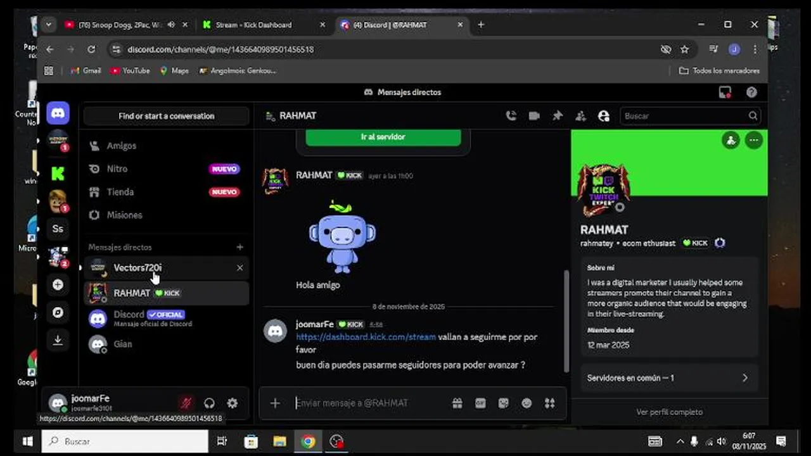The height and width of the screenshot is (456, 811).
Task: Click the Ir al servidor green button
Action: click(383, 137)
